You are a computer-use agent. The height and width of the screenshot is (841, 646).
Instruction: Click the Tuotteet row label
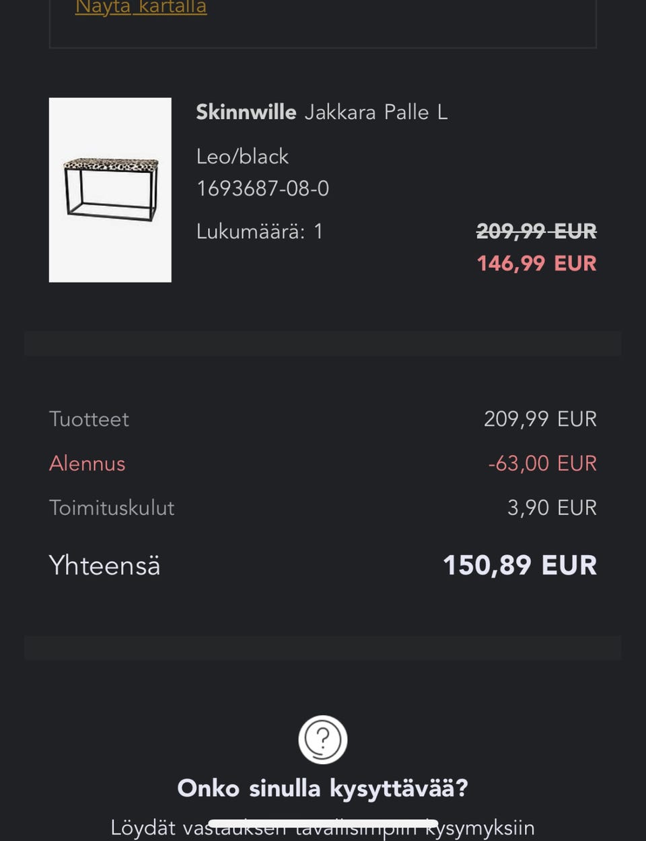89,419
